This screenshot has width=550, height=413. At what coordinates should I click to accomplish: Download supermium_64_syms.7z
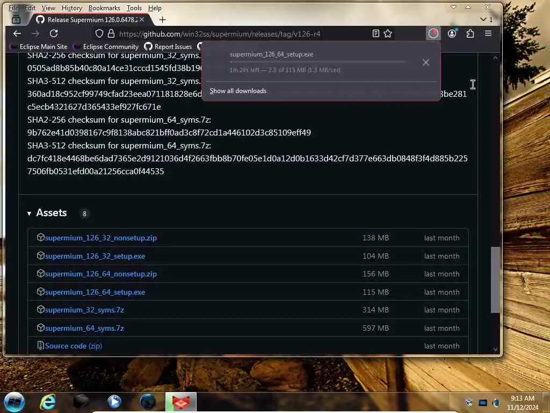(x=84, y=328)
